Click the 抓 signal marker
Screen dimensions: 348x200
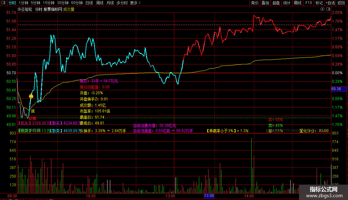click(x=33, y=111)
